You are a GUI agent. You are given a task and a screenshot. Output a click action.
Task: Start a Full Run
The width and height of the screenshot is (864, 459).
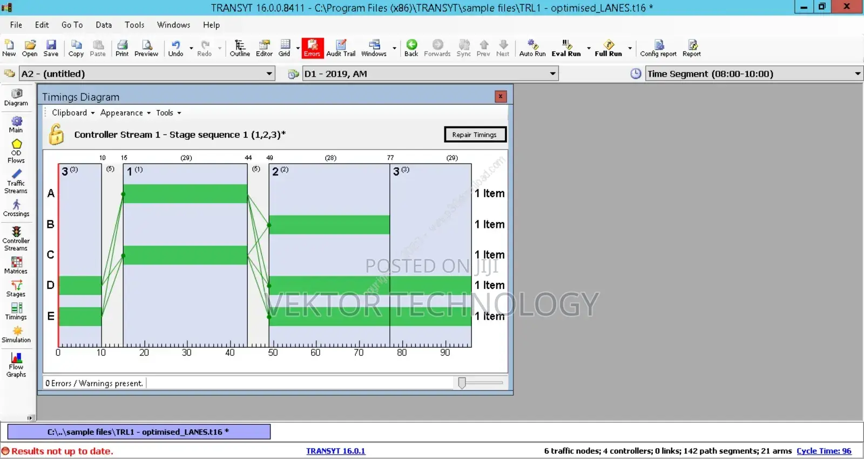tap(609, 48)
